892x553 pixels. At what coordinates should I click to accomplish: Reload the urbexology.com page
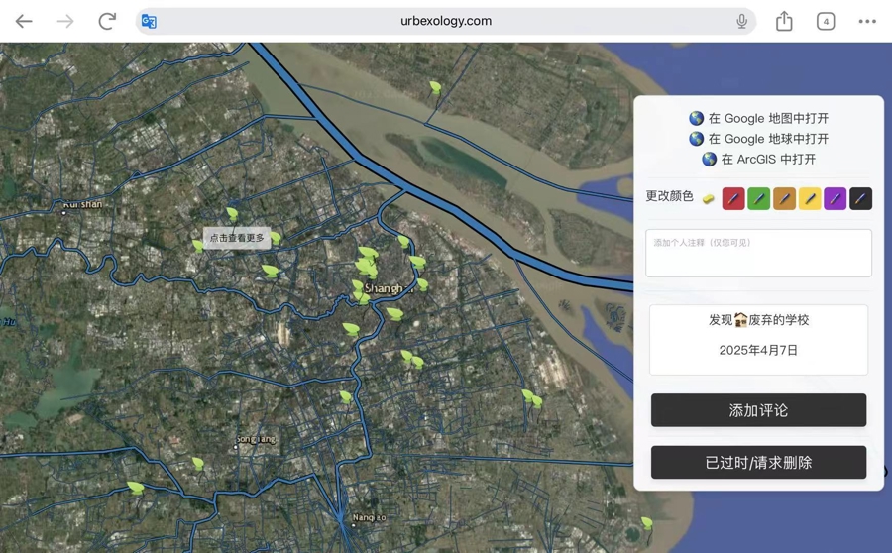107,21
